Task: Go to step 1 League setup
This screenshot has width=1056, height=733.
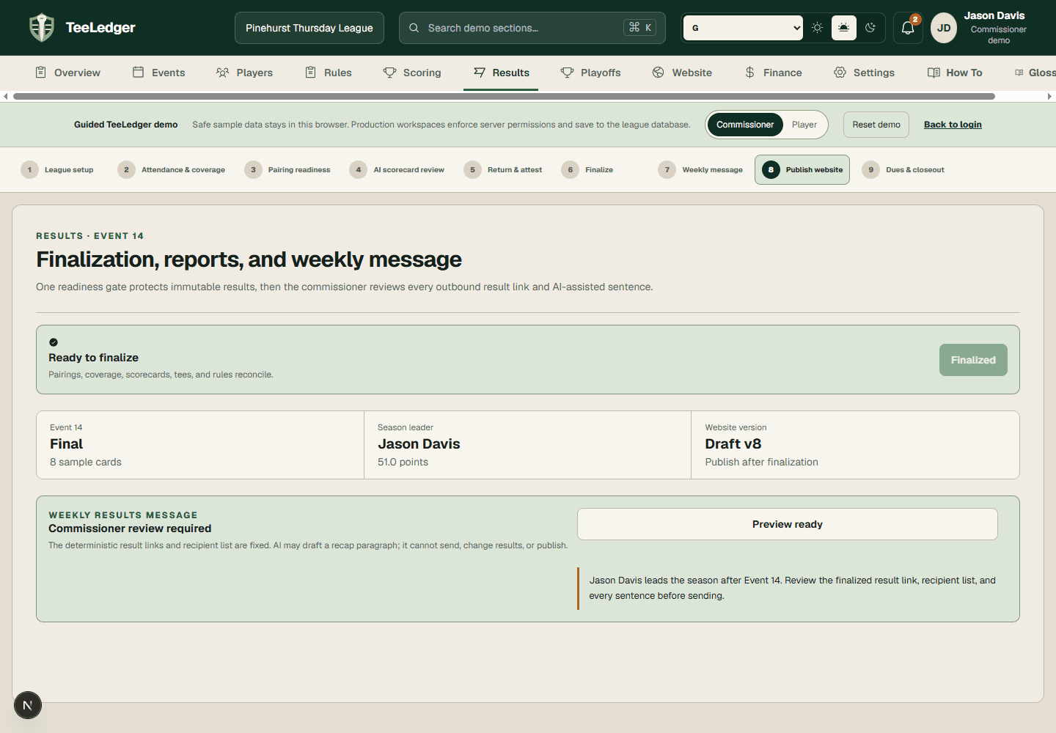Action: [58, 169]
